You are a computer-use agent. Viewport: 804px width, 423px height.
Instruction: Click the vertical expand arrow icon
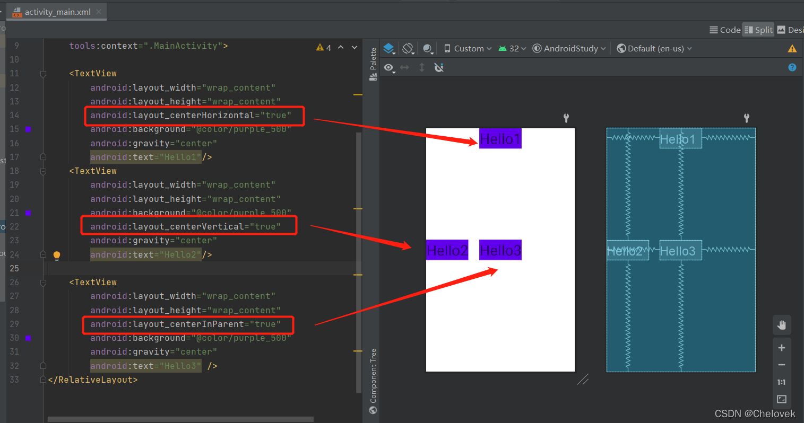click(422, 67)
